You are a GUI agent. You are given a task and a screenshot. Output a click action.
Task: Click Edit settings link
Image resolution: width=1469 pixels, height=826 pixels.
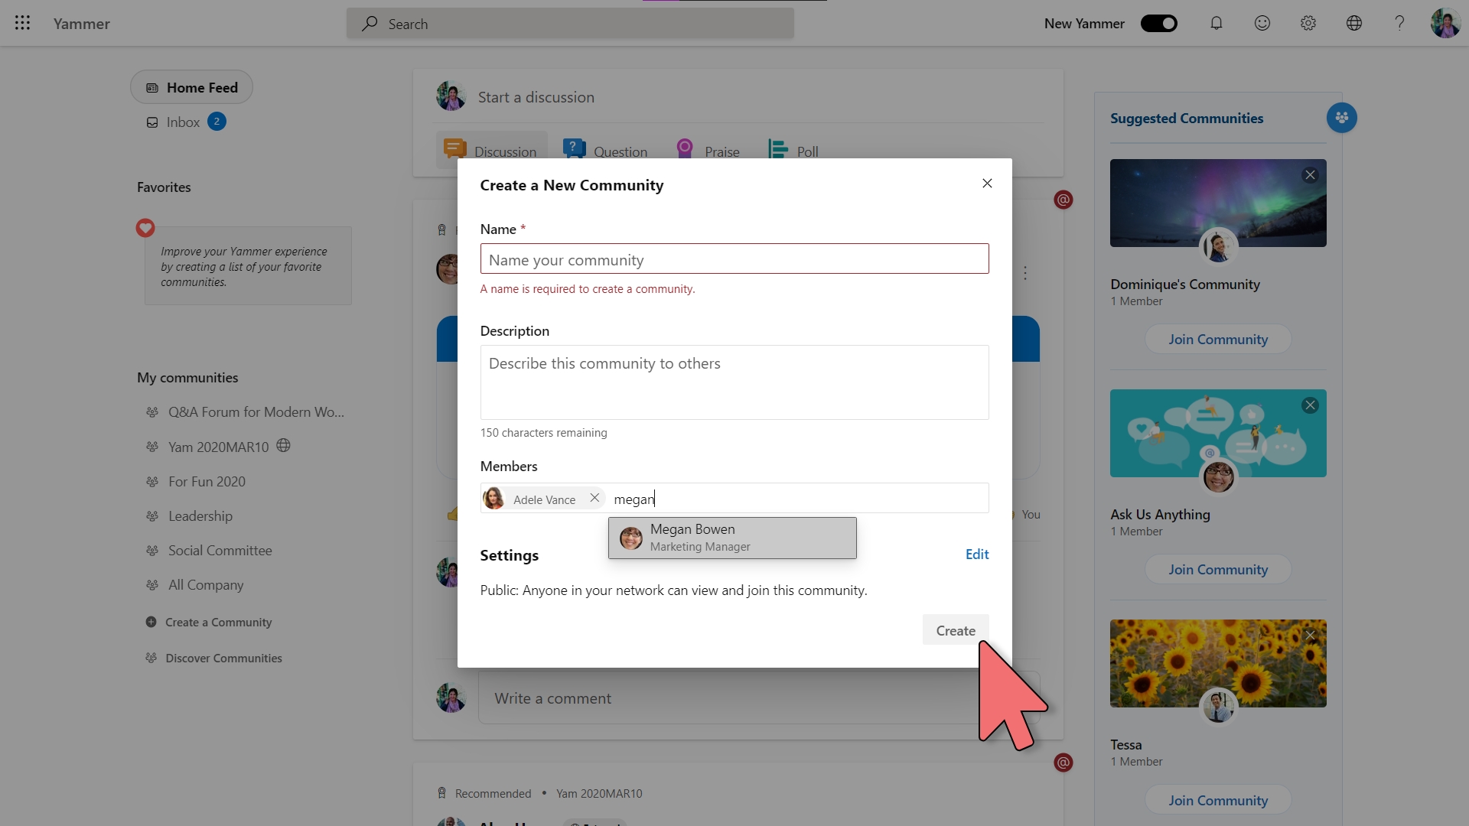[977, 554]
